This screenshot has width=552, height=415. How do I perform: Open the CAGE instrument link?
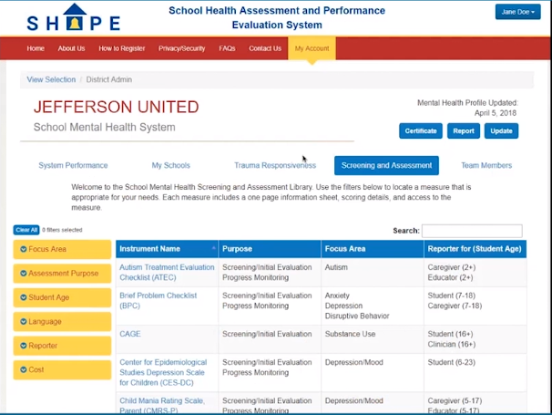[130, 334]
